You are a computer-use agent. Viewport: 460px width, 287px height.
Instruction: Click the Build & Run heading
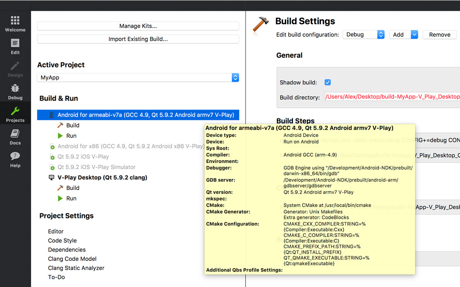59,99
